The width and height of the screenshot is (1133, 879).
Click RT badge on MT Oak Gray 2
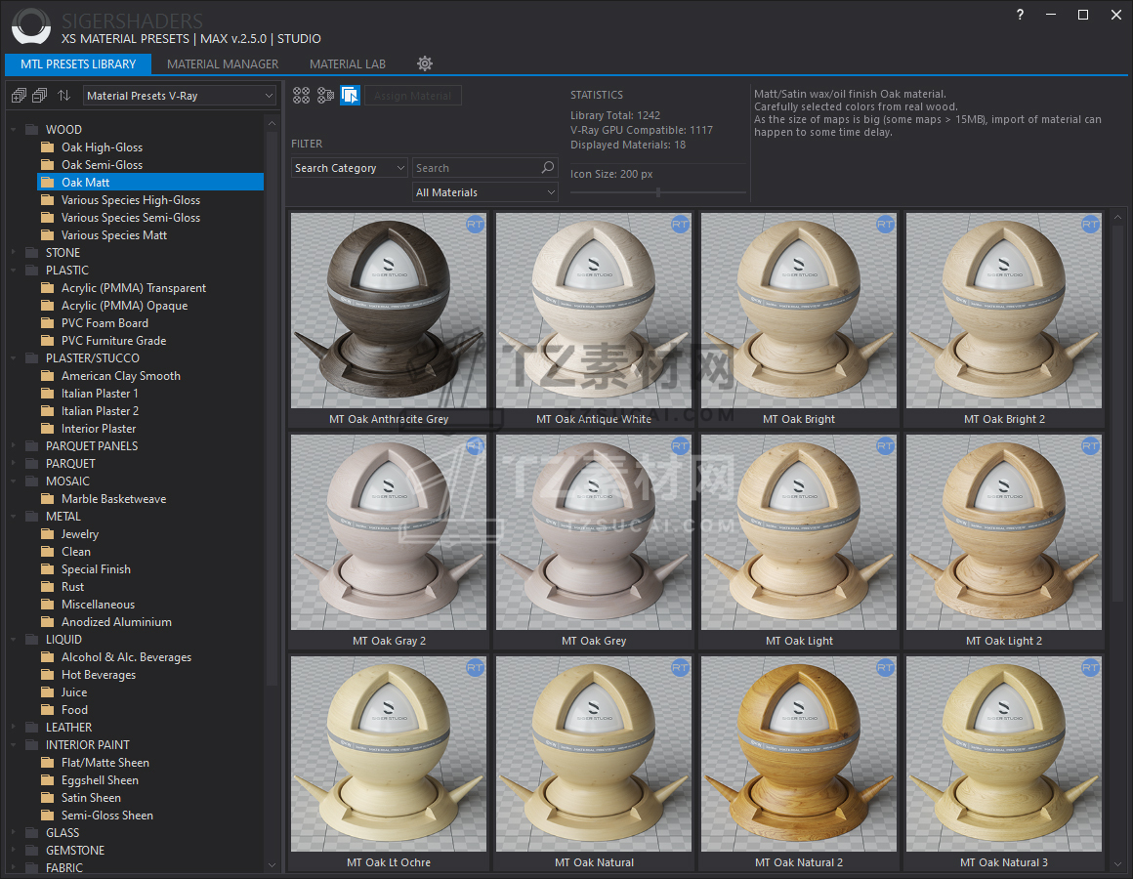(x=475, y=446)
